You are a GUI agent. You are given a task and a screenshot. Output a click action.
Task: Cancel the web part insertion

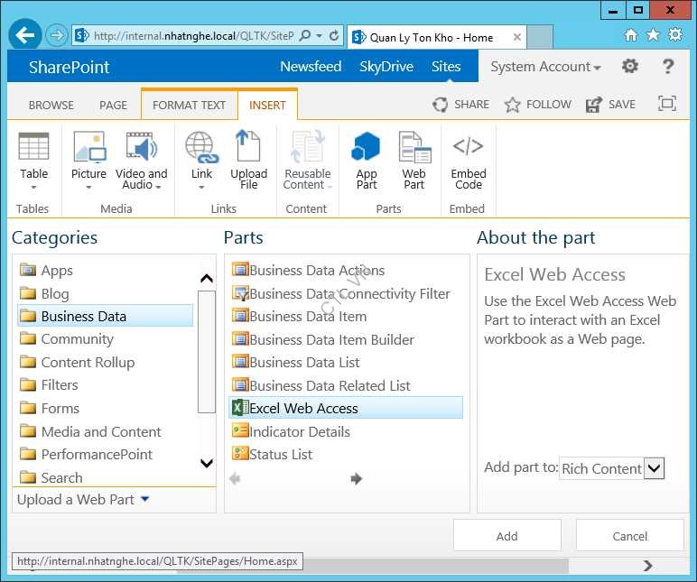(x=629, y=536)
